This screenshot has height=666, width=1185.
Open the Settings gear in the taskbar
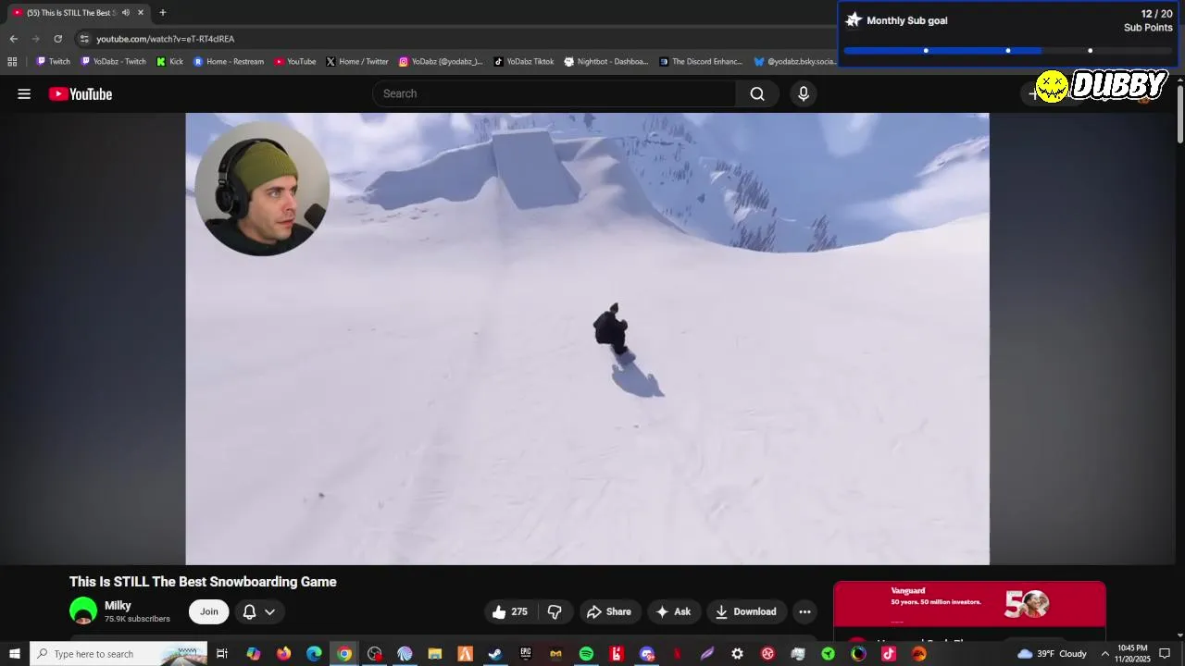click(737, 654)
